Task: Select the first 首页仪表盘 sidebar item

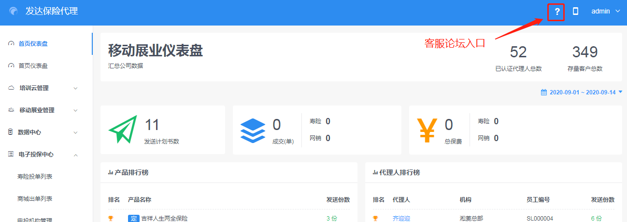Action: click(x=33, y=44)
